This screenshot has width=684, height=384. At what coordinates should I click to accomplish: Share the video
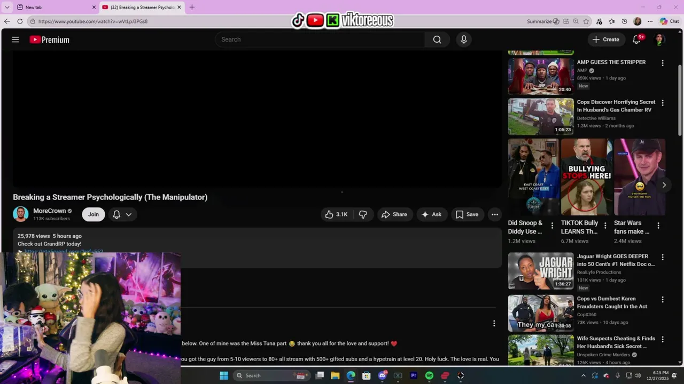point(394,214)
